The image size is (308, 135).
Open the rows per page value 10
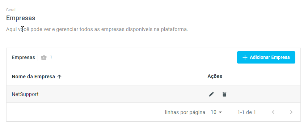click(x=214, y=112)
